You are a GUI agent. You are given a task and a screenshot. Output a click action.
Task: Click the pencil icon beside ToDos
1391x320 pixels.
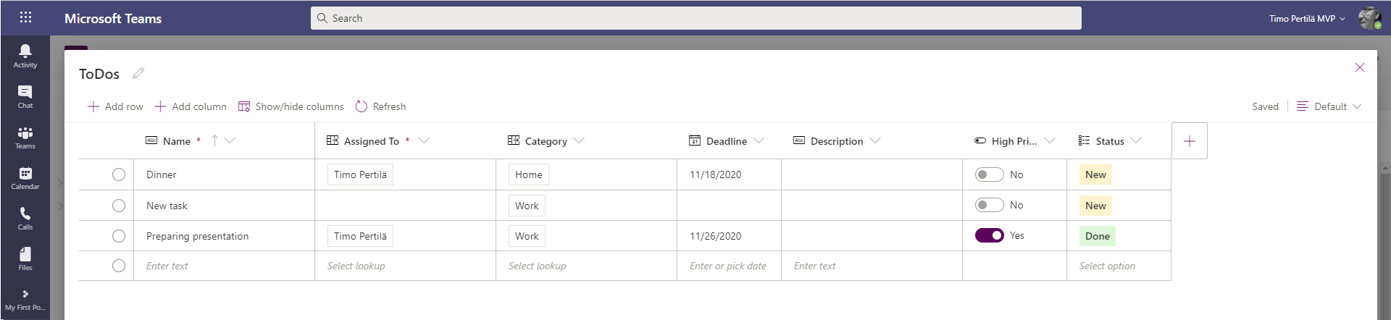coord(138,73)
